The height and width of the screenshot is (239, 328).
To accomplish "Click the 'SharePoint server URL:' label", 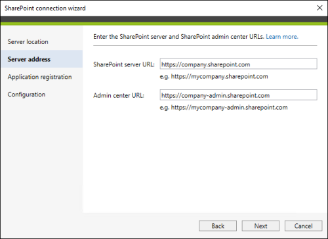I will pos(124,64).
